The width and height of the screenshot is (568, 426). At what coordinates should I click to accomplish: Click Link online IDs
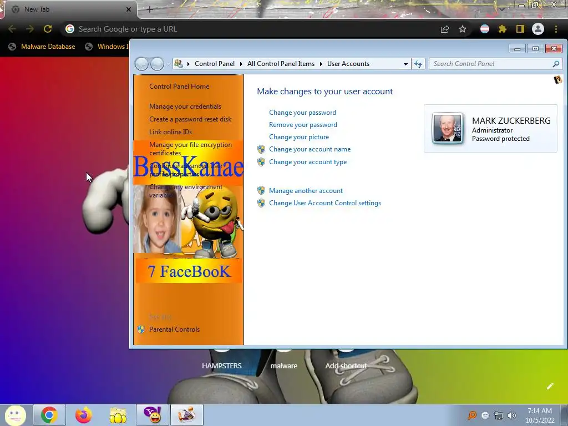point(171,132)
